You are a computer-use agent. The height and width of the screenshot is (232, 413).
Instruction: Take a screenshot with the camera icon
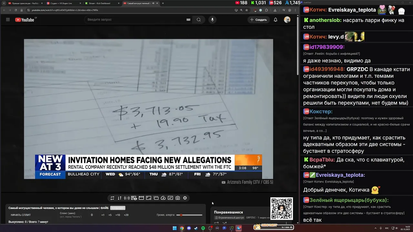point(178,198)
